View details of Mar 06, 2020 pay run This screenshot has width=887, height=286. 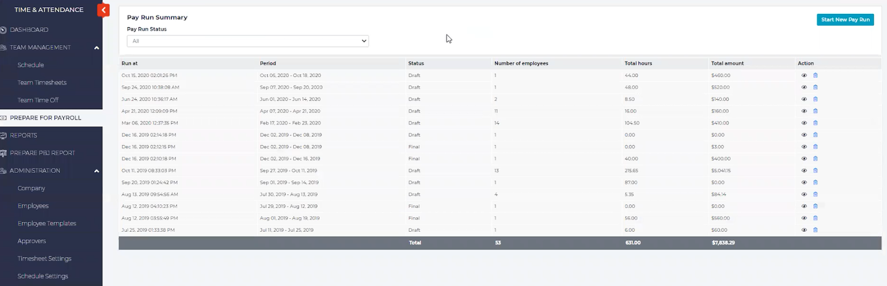(804, 123)
